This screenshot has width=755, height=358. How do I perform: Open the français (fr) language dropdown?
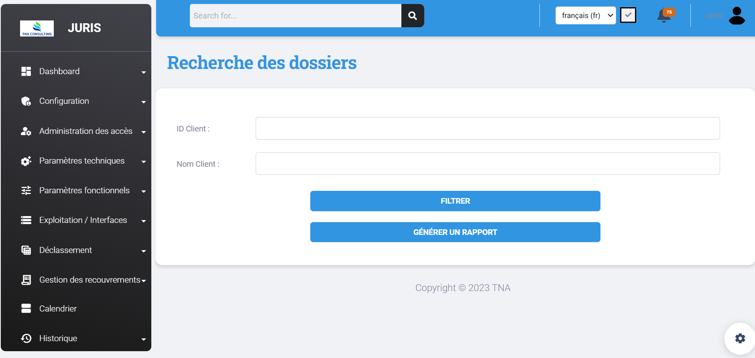(x=585, y=16)
